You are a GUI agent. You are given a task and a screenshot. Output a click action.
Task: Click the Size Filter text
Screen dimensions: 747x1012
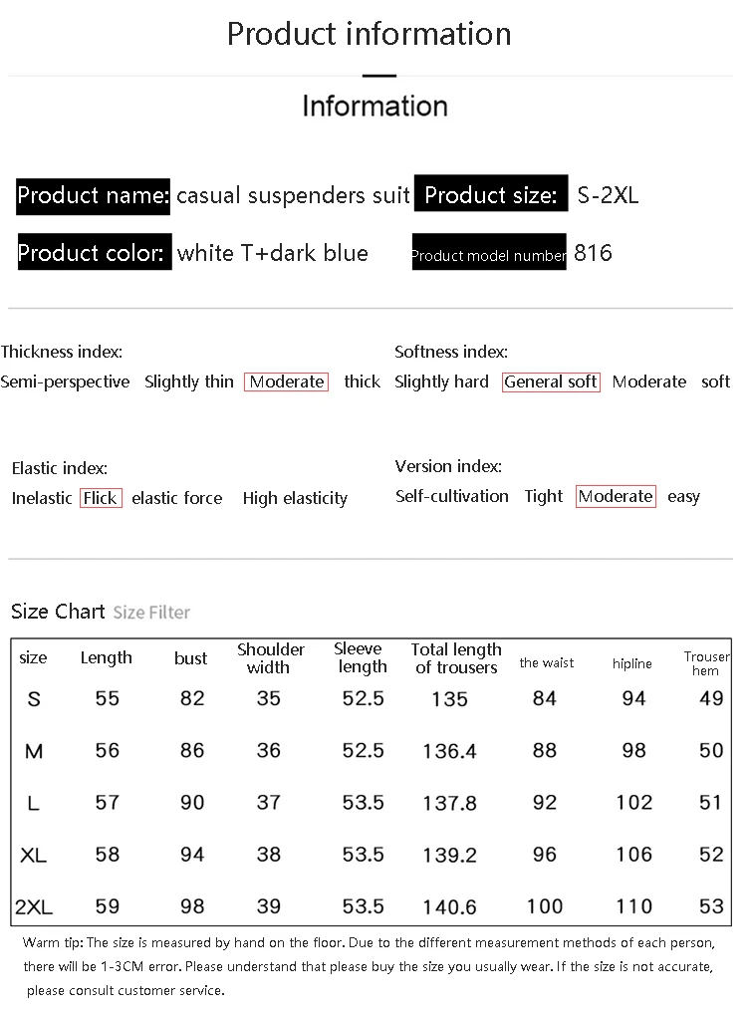click(x=151, y=613)
